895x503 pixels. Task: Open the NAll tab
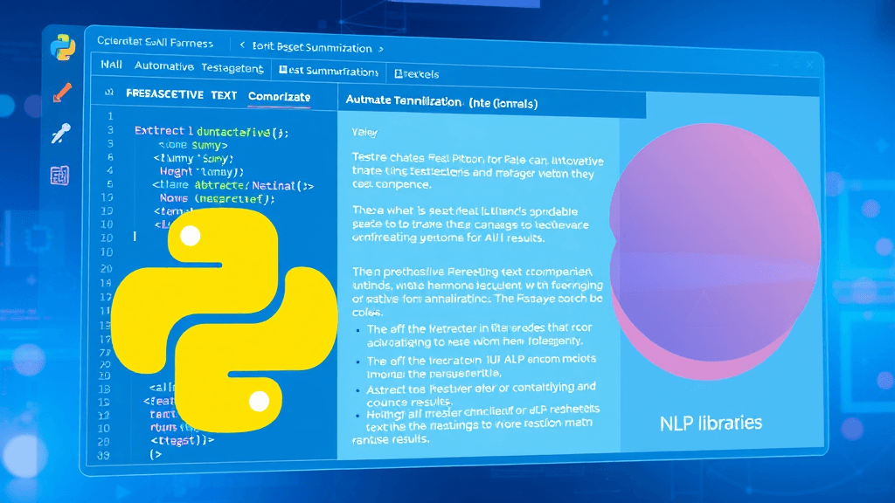(x=111, y=65)
